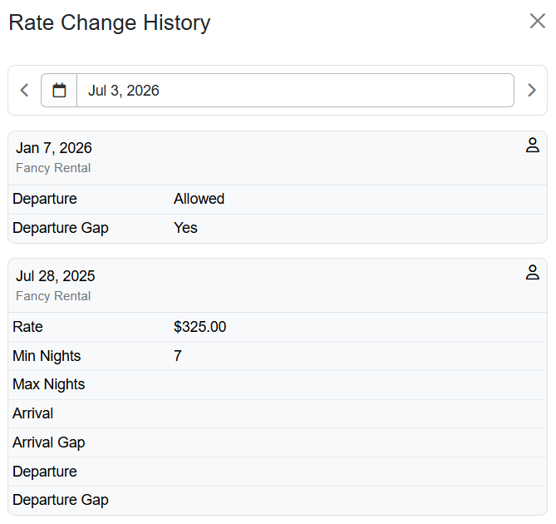The image size is (556, 524).
Task: Select the Max Nights row label
Action: pos(49,384)
